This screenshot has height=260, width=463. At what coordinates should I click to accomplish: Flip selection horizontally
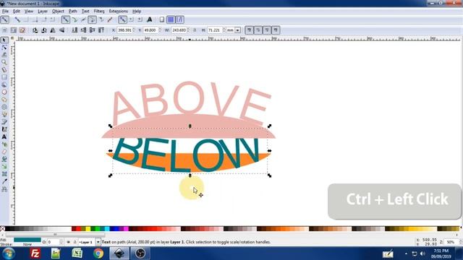click(53, 30)
